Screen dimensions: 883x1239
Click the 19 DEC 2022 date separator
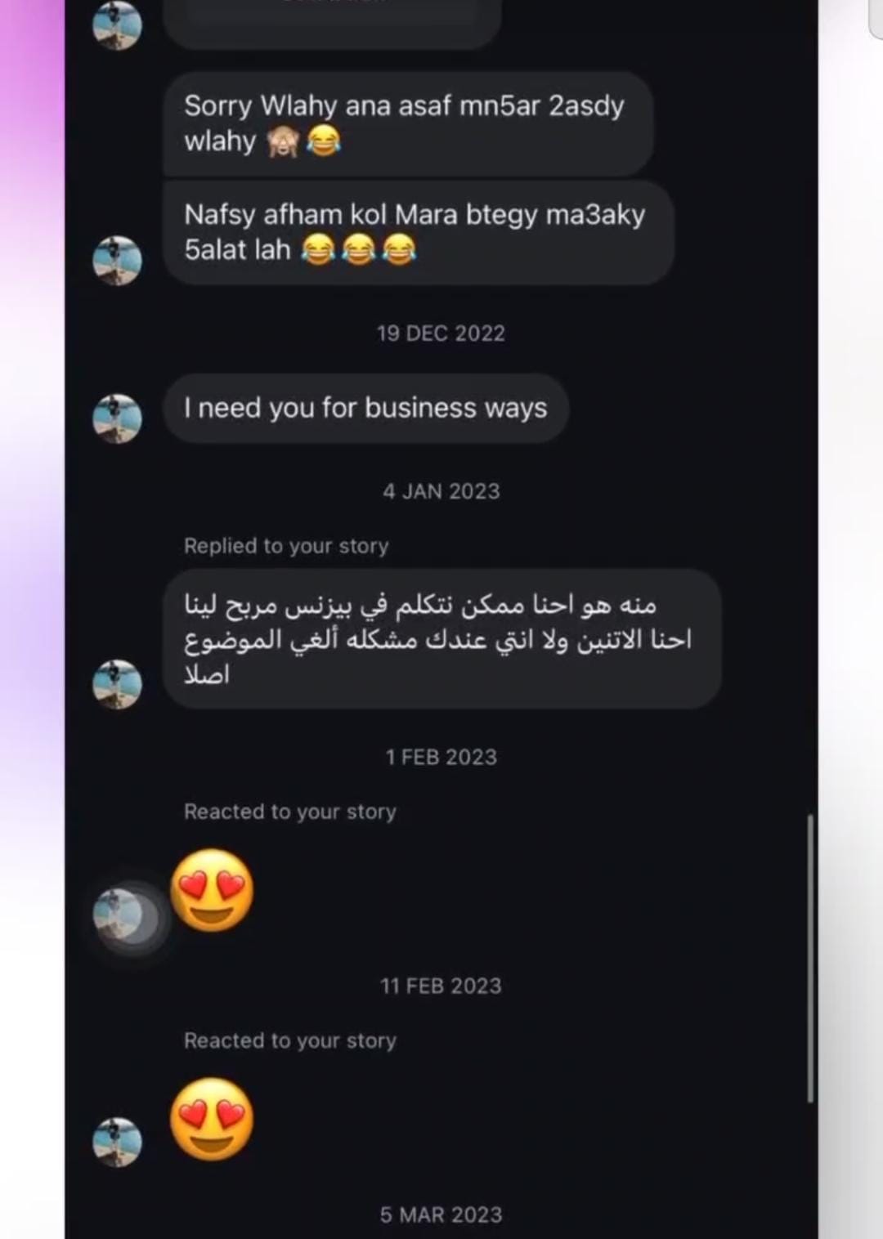pos(441,333)
